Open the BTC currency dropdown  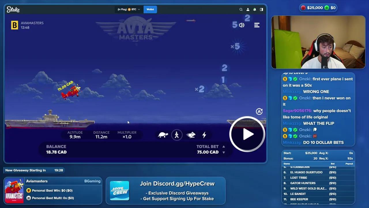pyautogui.click(x=134, y=10)
